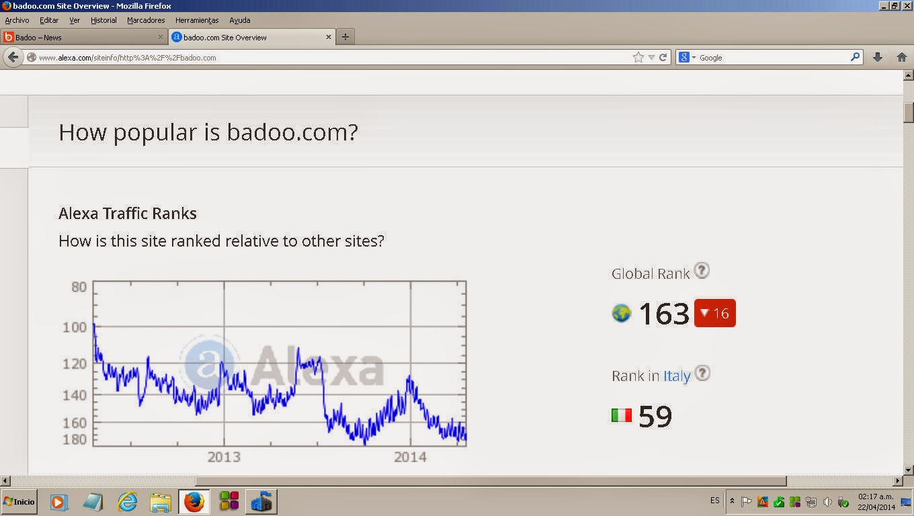This screenshot has height=516, width=914.
Task: Select the badoo.com Site Overview tab
Action: [251, 37]
